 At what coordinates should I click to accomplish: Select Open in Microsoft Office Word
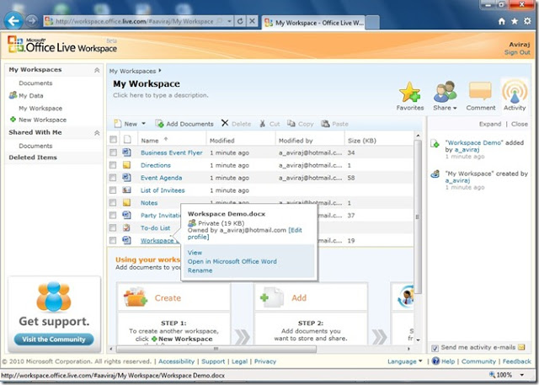click(x=232, y=261)
